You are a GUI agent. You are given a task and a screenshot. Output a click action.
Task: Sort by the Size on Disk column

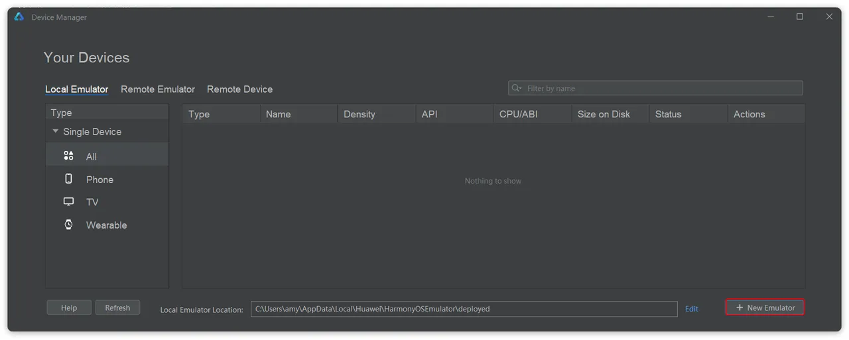[x=610, y=114]
